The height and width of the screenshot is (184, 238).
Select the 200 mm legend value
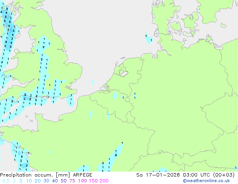104,181
